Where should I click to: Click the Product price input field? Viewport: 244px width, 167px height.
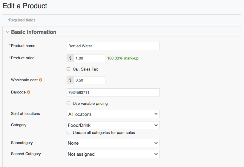click(x=89, y=58)
